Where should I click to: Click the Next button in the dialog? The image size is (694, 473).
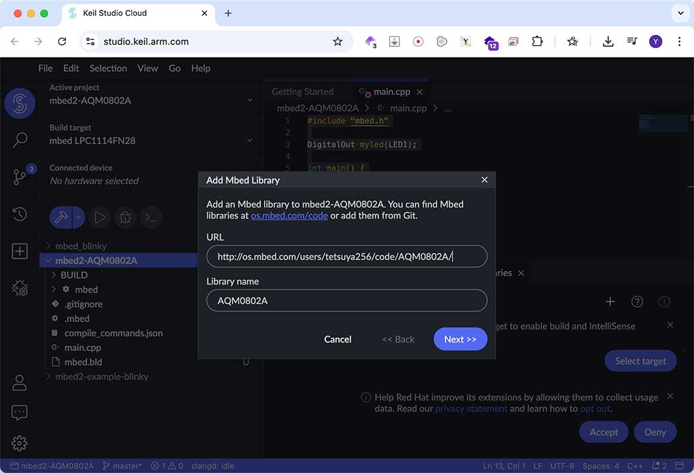460,339
